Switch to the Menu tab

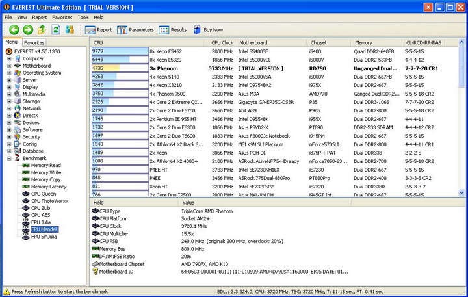pyautogui.click(x=12, y=42)
